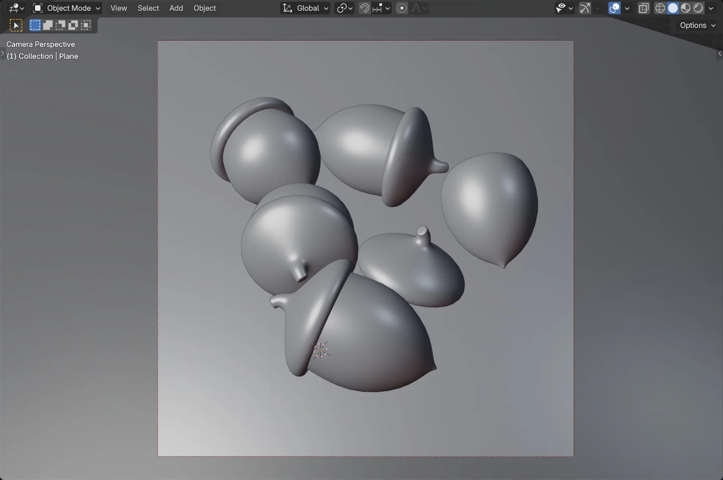Expand the Options panel in the header
Image resolution: width=723 pixels, height=480 pixels.
(696, 25)
